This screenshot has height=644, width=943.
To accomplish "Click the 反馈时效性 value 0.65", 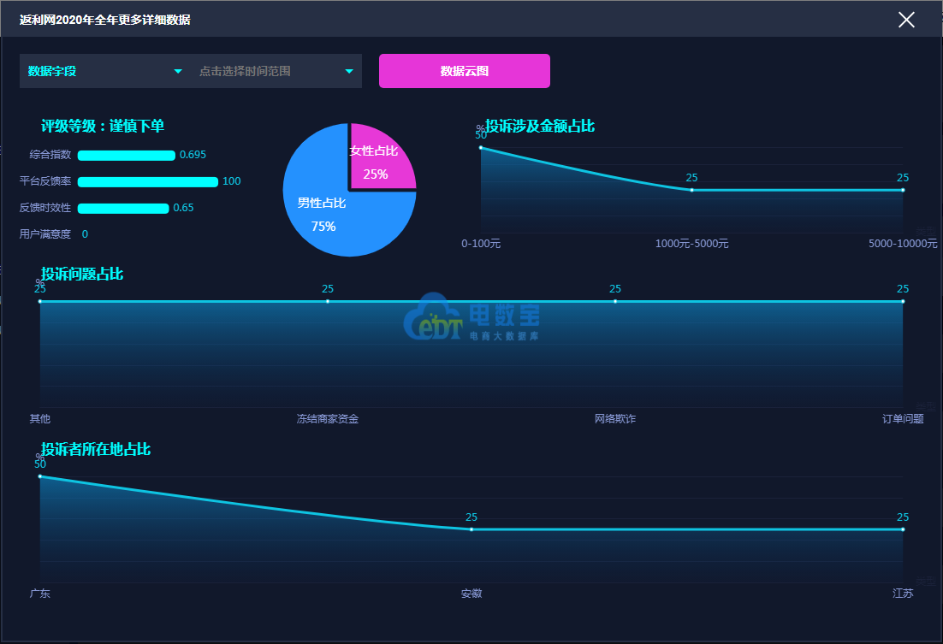I will coord(183,208).
